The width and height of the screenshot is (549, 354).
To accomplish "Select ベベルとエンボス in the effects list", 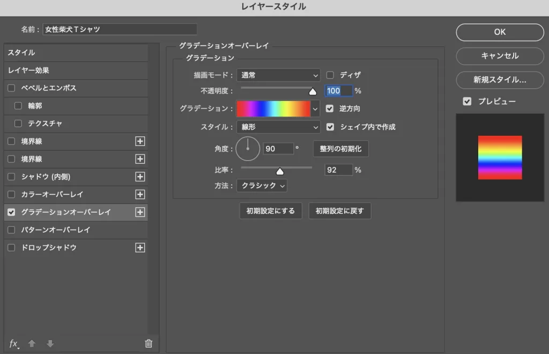I will 49,88.
